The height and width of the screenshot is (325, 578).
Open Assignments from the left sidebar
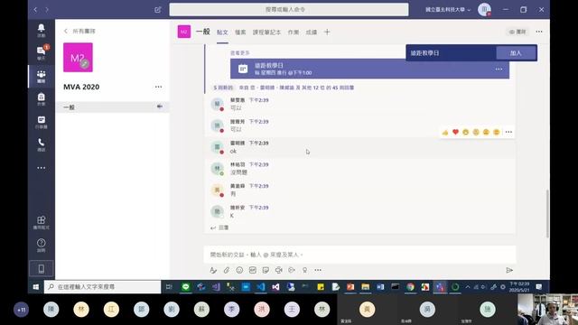pyautogui.click(x=41, y=99)
